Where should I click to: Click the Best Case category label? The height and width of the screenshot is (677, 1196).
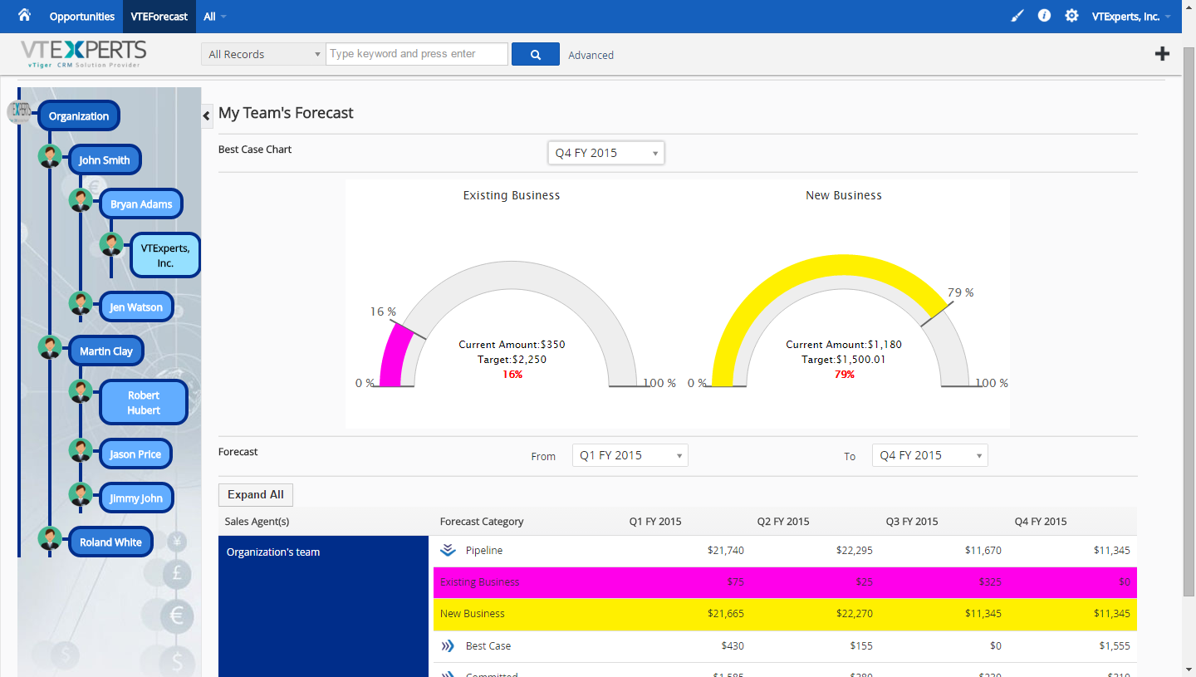[x=488, y=646]
